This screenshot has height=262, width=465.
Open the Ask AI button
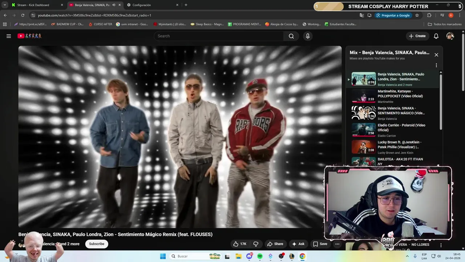click(298, 244)
